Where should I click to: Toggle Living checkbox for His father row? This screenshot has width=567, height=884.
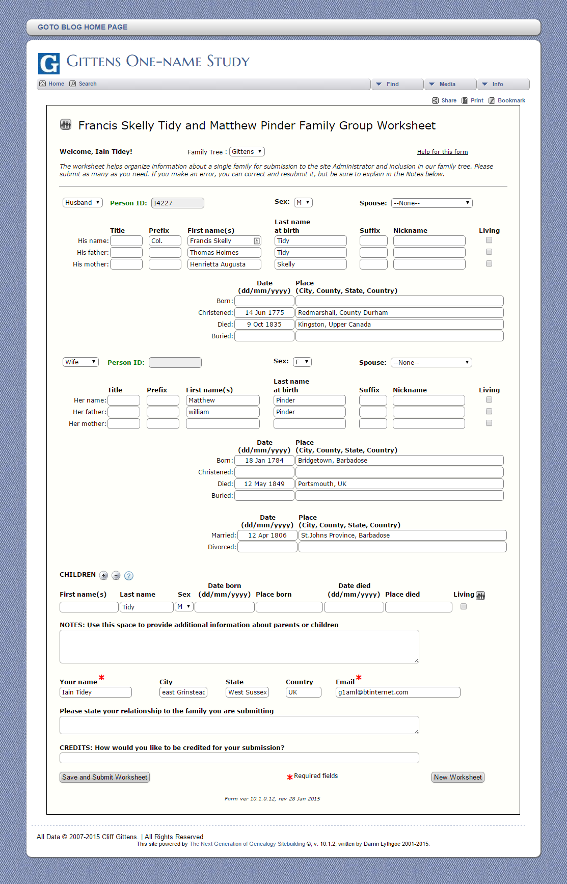(x=489, y=252)
